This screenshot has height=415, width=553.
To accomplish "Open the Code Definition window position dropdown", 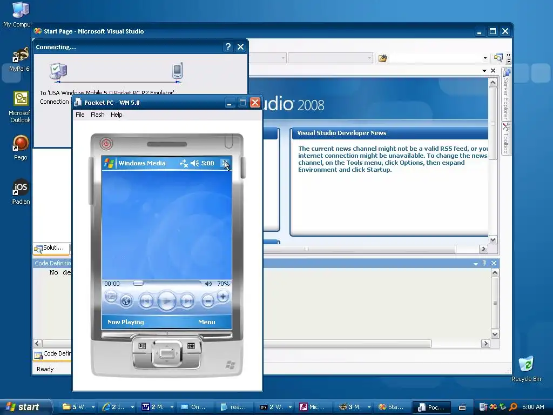I will pyautogui.click(x=475, y=264).
